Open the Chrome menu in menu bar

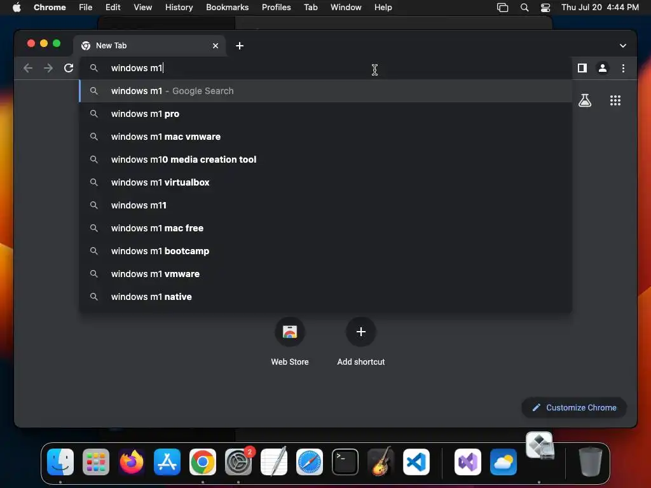[50, 8]
